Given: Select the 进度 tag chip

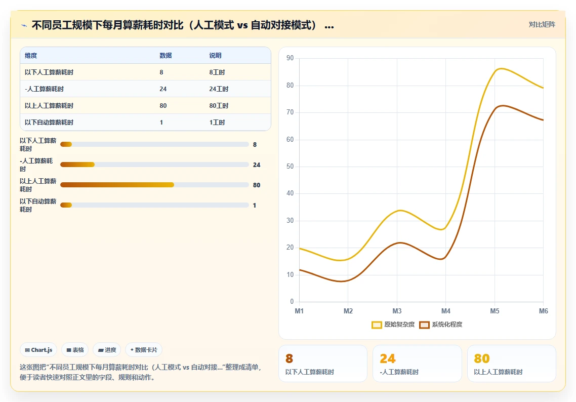Looking at the screenshot, I should [107, 350].
